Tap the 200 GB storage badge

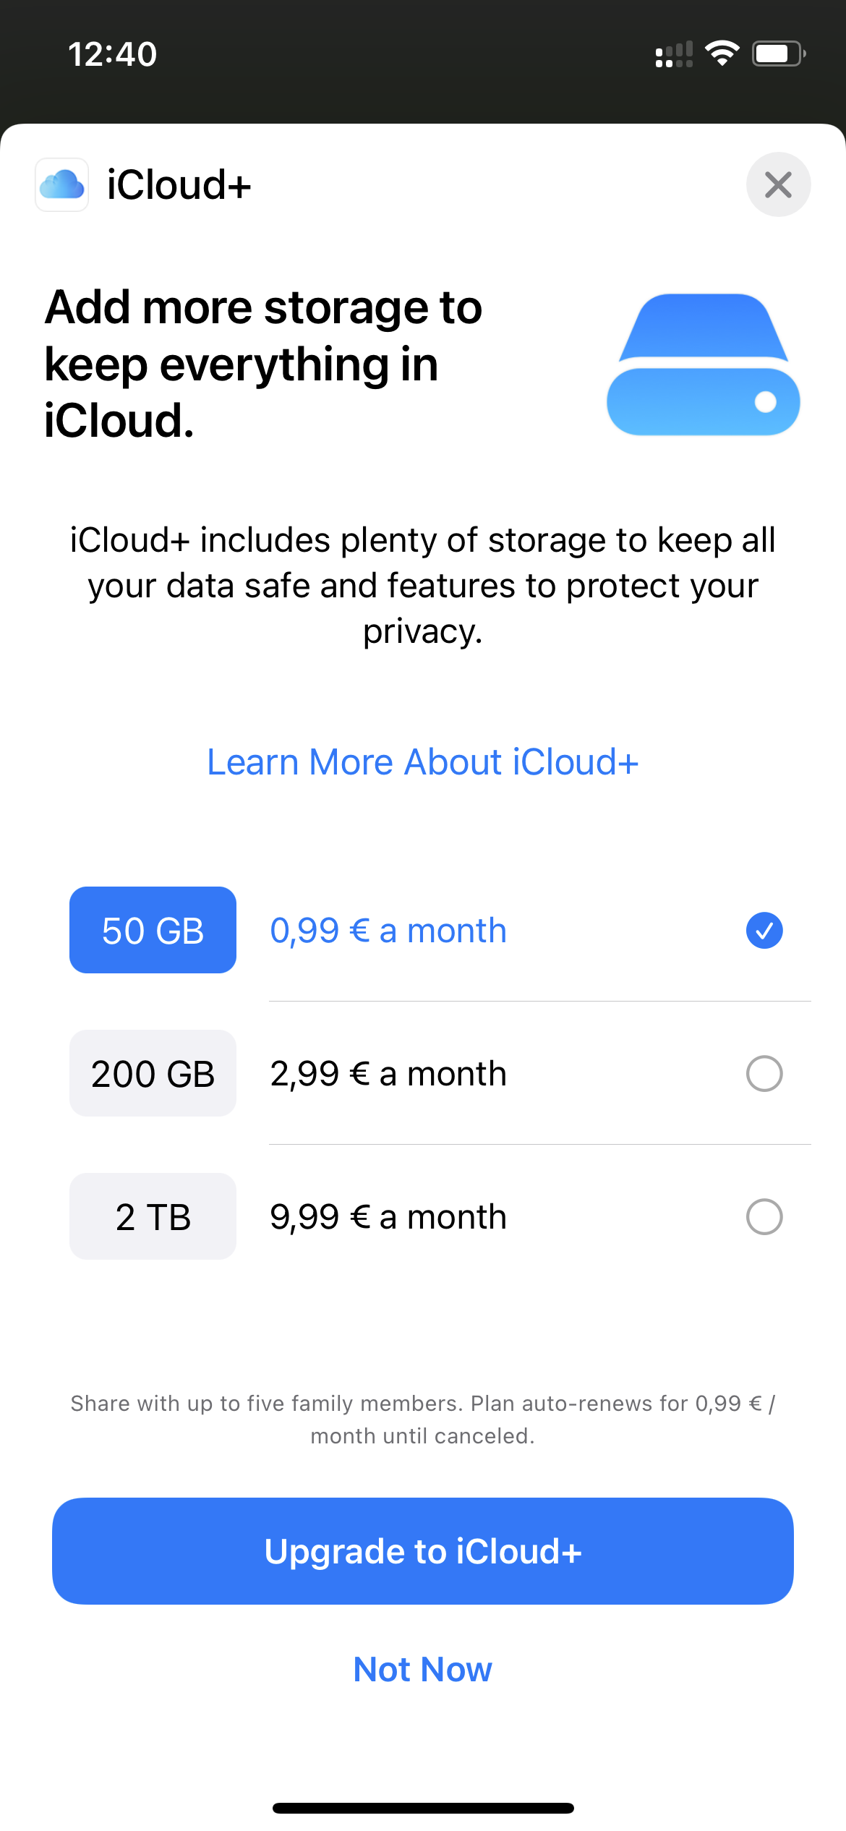tap(153, 1073)
